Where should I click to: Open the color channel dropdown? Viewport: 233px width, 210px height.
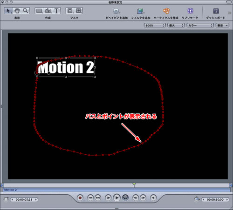[200, 25]
